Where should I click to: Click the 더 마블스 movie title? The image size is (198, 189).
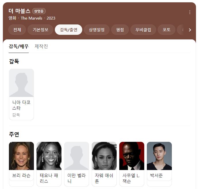coord(19,11)
